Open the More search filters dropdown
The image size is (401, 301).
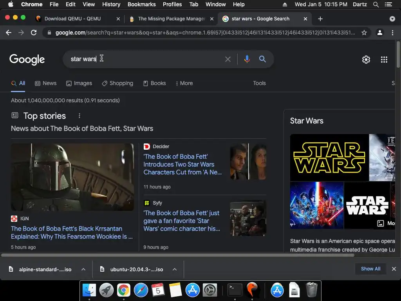click(x=184, y=83)
